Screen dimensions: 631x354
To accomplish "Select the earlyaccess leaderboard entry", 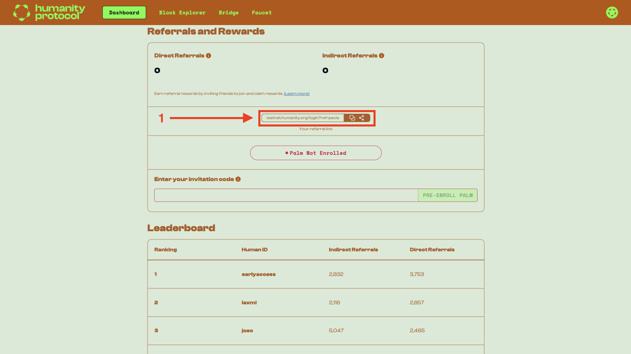I will (258, 274).
